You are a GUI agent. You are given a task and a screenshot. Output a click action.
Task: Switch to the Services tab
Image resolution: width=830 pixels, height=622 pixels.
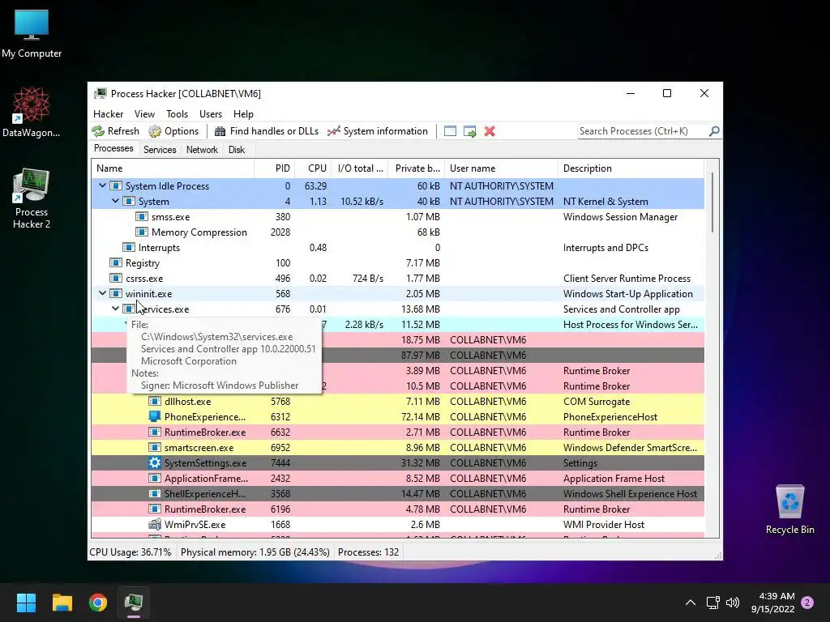(160, 150)
